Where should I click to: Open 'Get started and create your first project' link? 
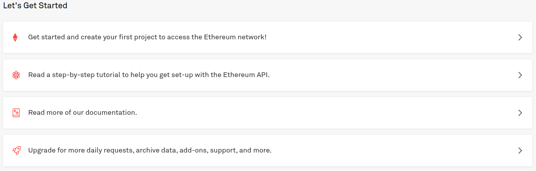(147, 37)
